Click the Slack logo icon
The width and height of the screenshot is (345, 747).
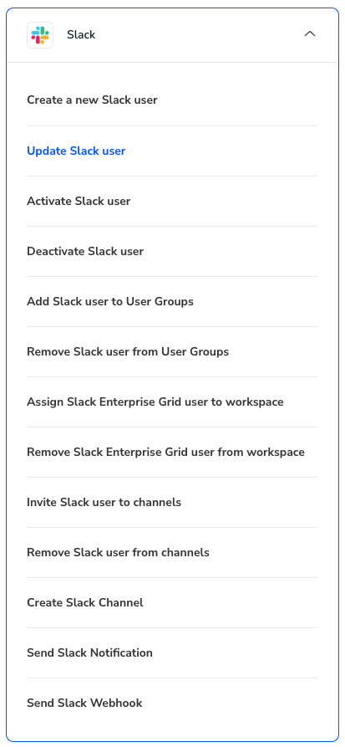(40, 35)
